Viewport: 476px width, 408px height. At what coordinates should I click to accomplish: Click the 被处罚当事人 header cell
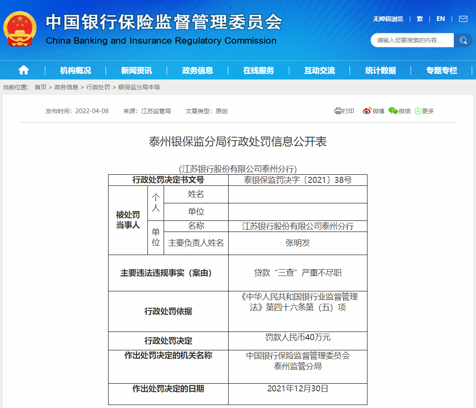tap(128, 220)
